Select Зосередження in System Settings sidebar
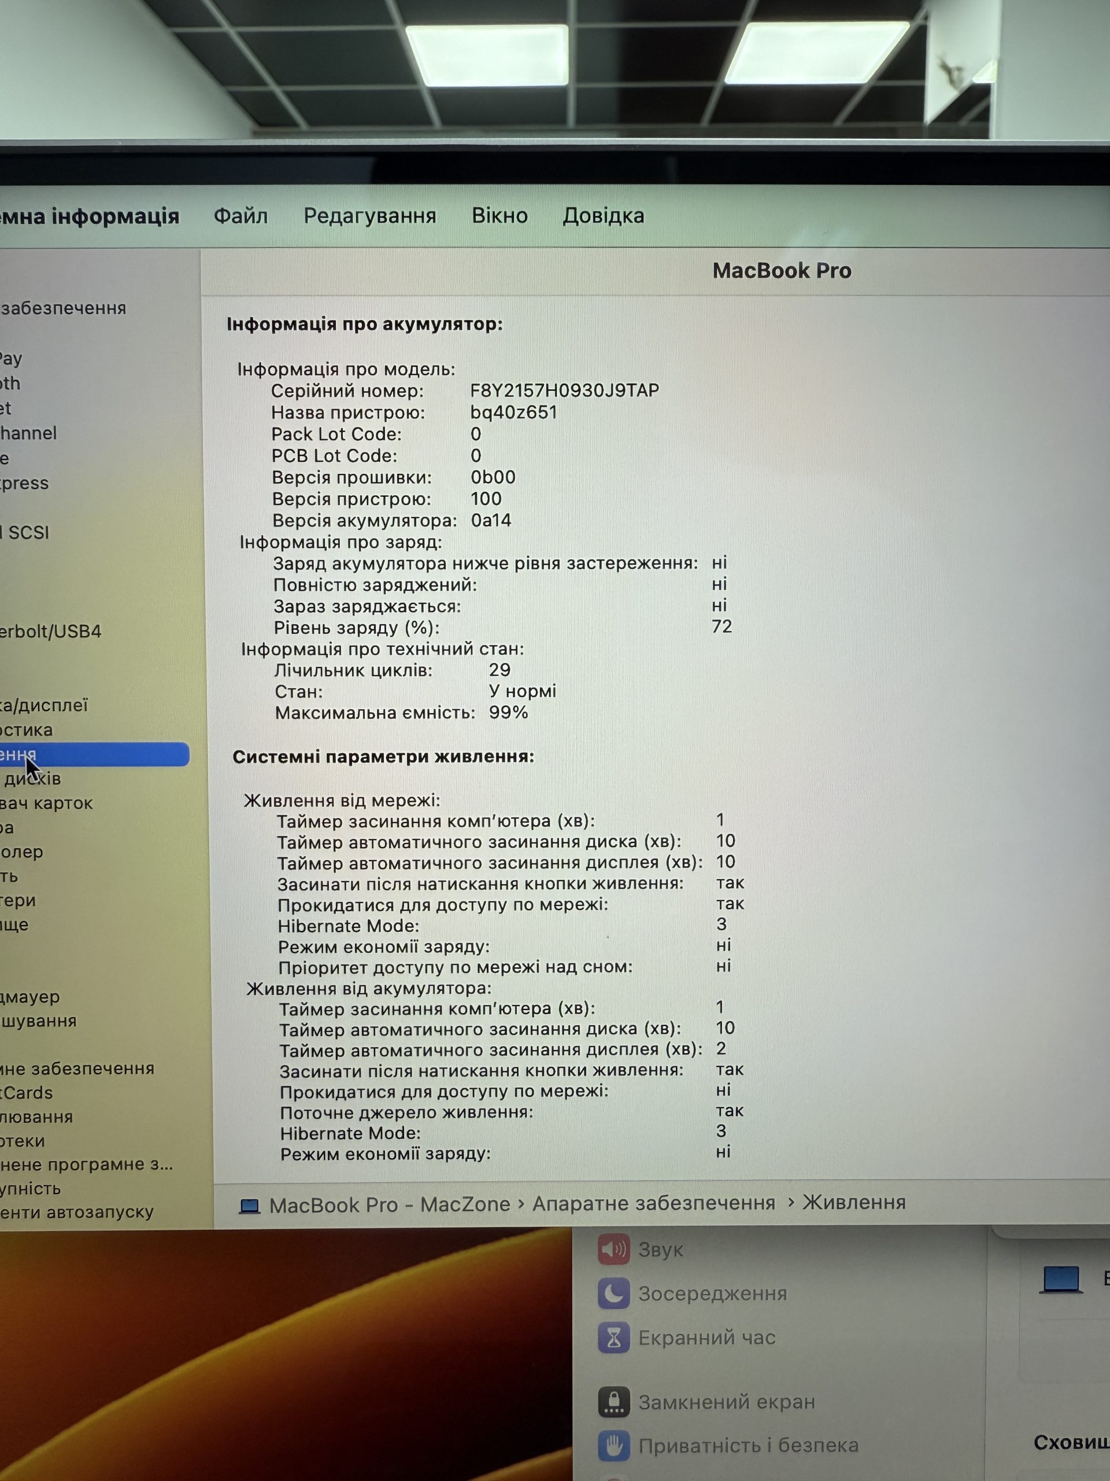1110x1481 pixels. click(x=713, y=1294)
